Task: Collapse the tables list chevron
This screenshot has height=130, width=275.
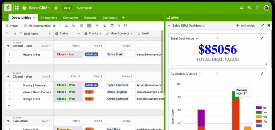Action: point(5,17)
